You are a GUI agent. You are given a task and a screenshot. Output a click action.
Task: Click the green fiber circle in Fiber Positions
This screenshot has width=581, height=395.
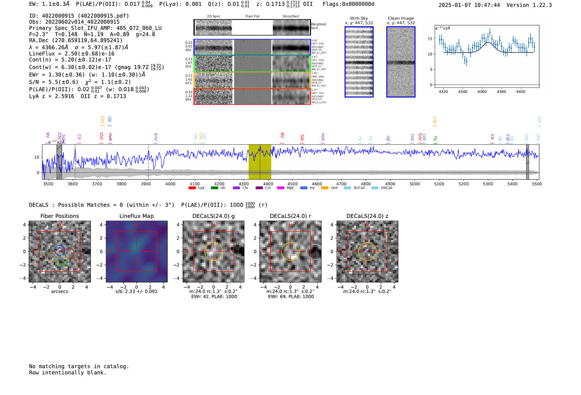pyautogui.click(x=62, y=260)
